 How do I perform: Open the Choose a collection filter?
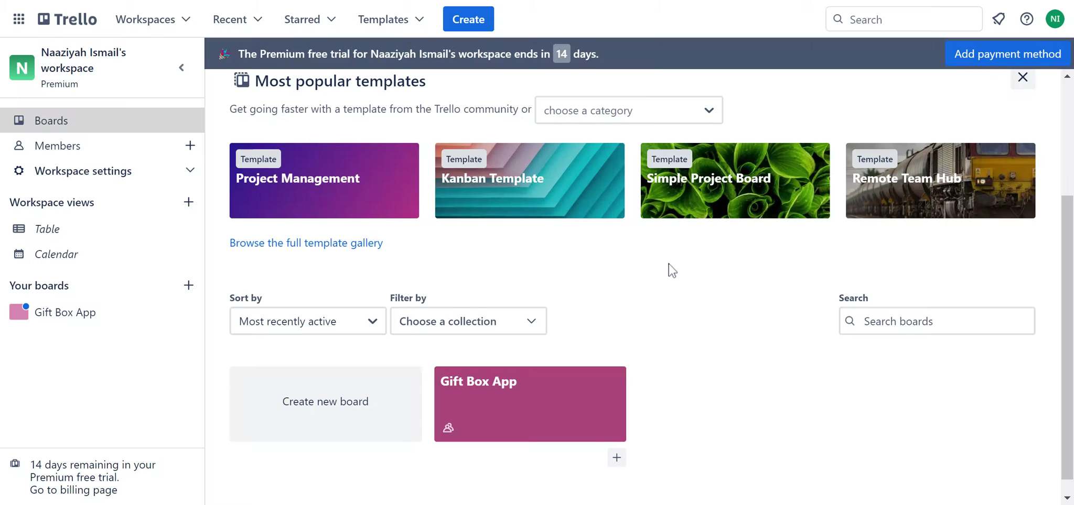pos(468,321)
